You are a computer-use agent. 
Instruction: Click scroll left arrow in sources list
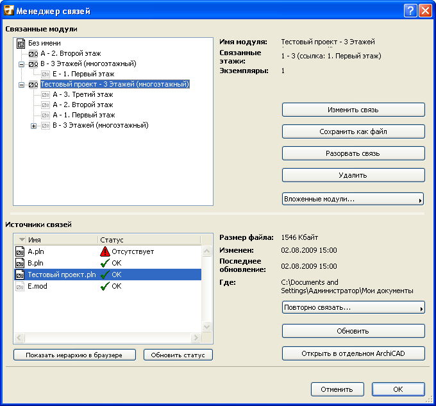(x=19, y=338)
